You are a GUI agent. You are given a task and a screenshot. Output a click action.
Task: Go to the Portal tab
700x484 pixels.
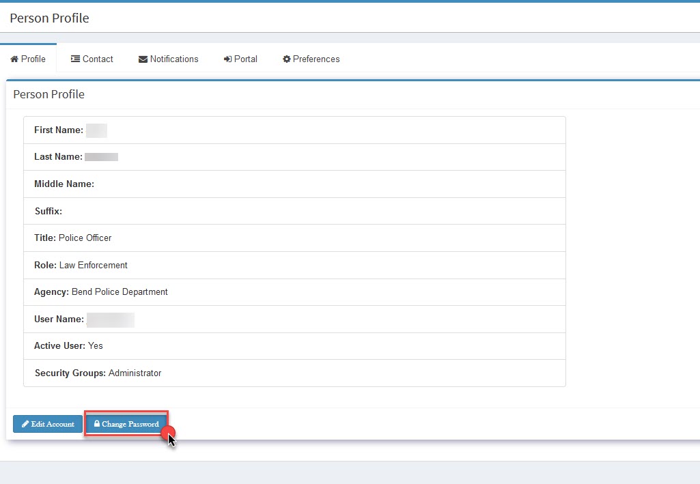click(240, 59)
